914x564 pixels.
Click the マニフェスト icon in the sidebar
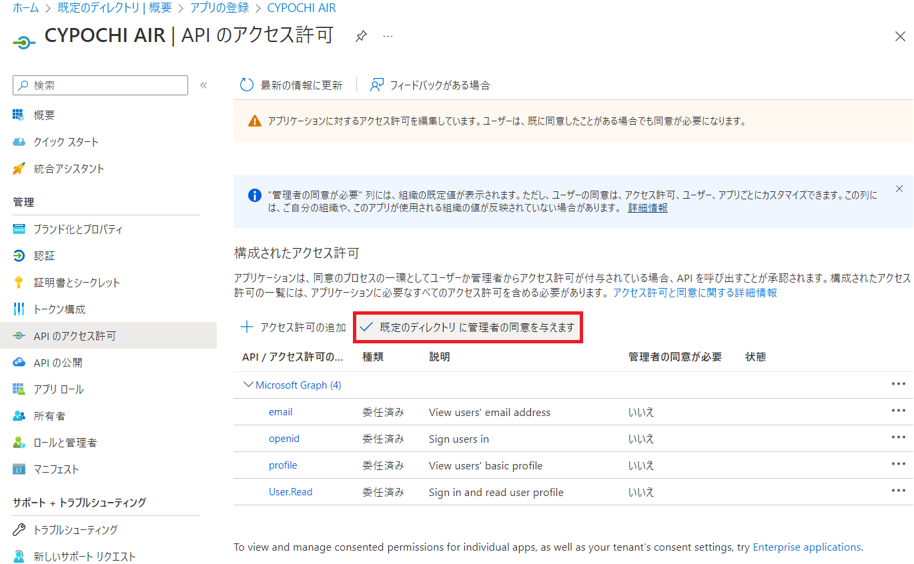[x=19, y=469]
